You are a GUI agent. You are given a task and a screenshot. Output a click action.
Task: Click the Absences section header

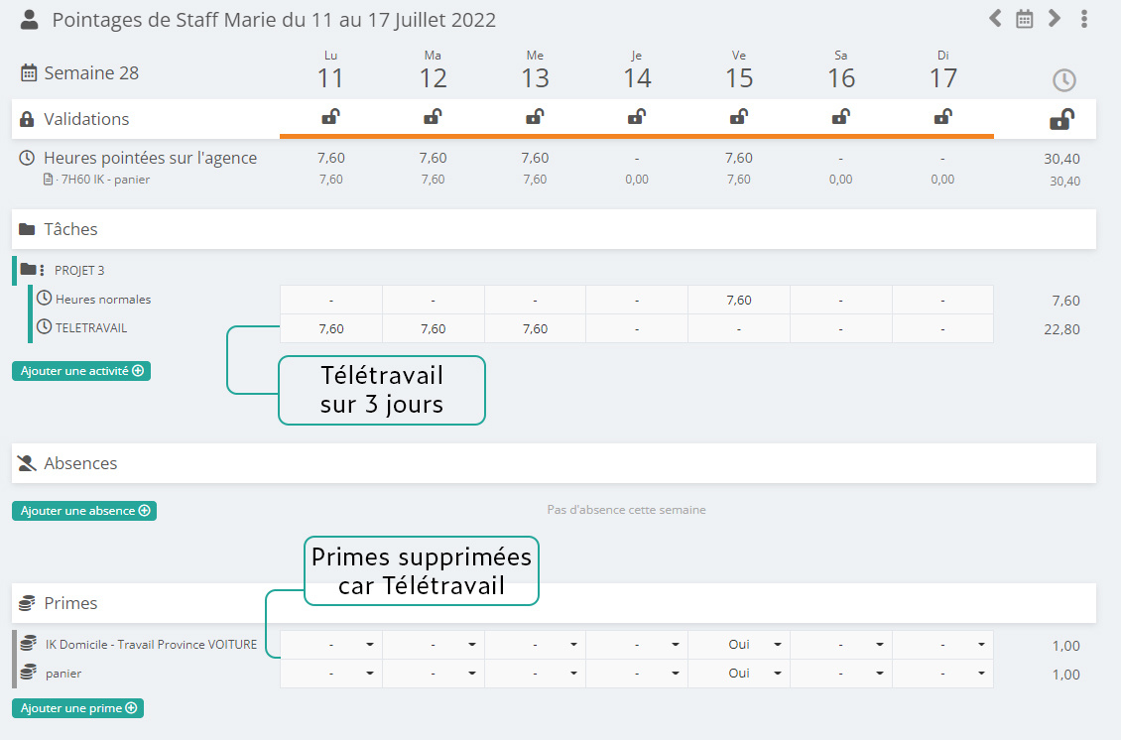pos(80,463)
